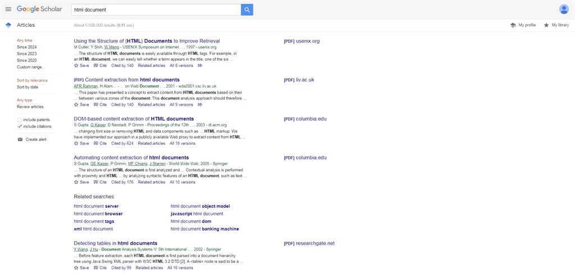Open columbia.edu PDF for Automating result
The width and height of the screenshot is (575, 274).
click(x=305, y=158)
